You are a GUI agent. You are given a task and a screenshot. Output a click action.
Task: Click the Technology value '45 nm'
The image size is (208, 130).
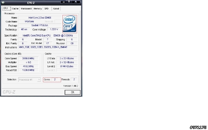tap(24, 29)
